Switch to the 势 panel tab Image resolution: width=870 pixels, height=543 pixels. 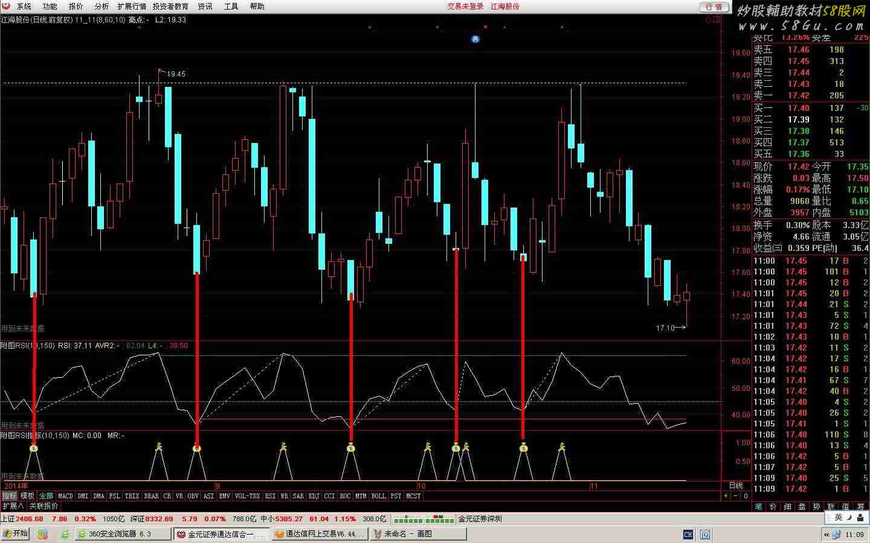tap(817, 507)
